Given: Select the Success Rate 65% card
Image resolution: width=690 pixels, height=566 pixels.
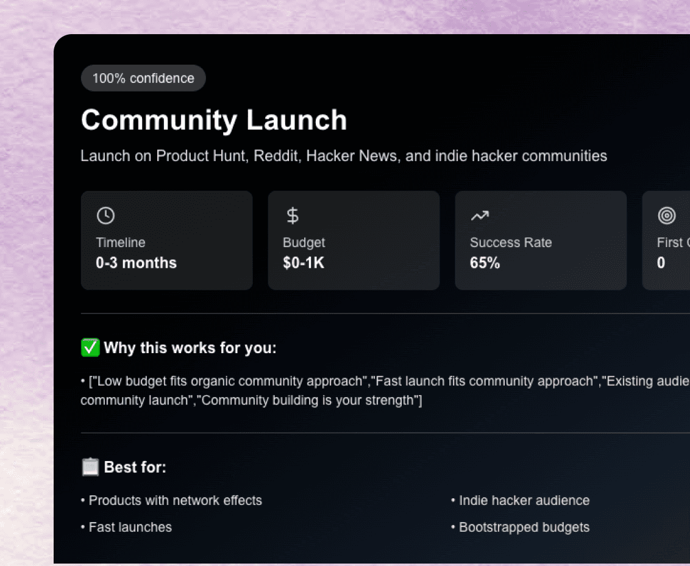Looking at the screenshot, I should (541, 240).
